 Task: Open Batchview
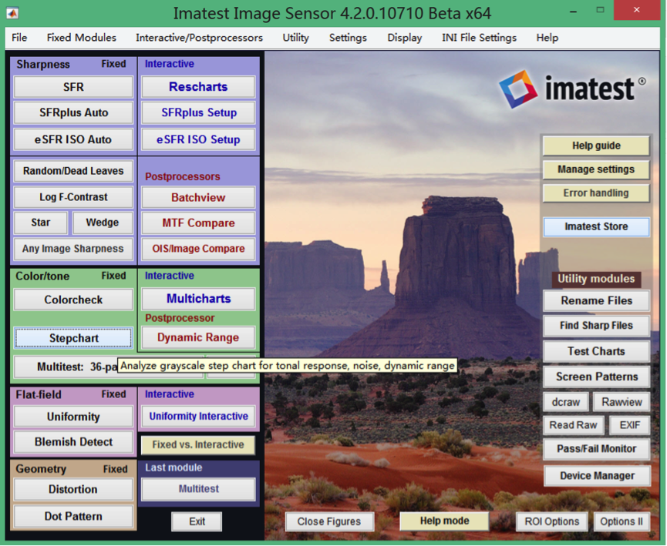197,197
